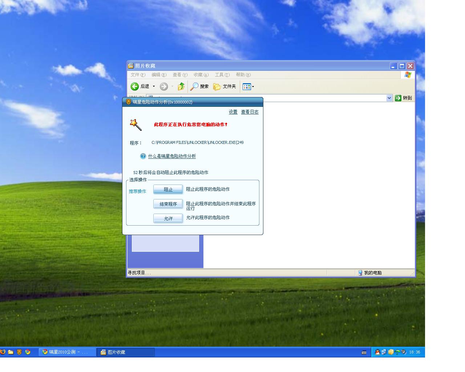Viewport: 465px width, 372px height.
Task: Click the views grid icon in Explorer toolbar
Action: click(x=247, y=86)
